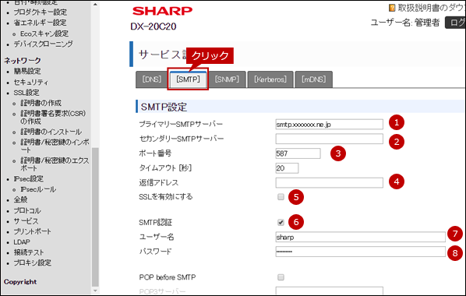
Task: Focus the タイムアウト field showing 20
Action: coord(287,168)
